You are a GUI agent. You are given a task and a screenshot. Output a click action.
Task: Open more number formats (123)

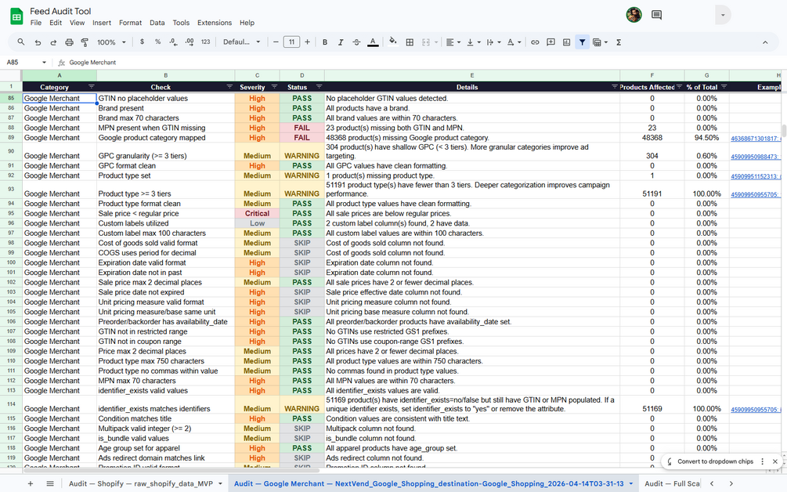coord(205,42)
